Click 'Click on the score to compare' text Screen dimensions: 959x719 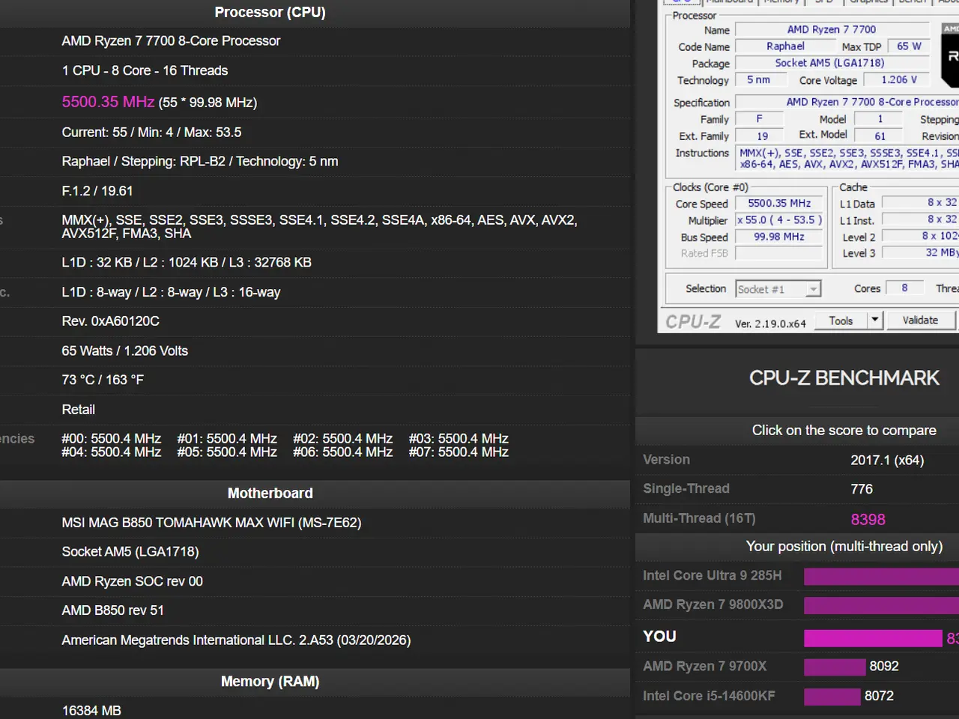[x=844, y=431]
